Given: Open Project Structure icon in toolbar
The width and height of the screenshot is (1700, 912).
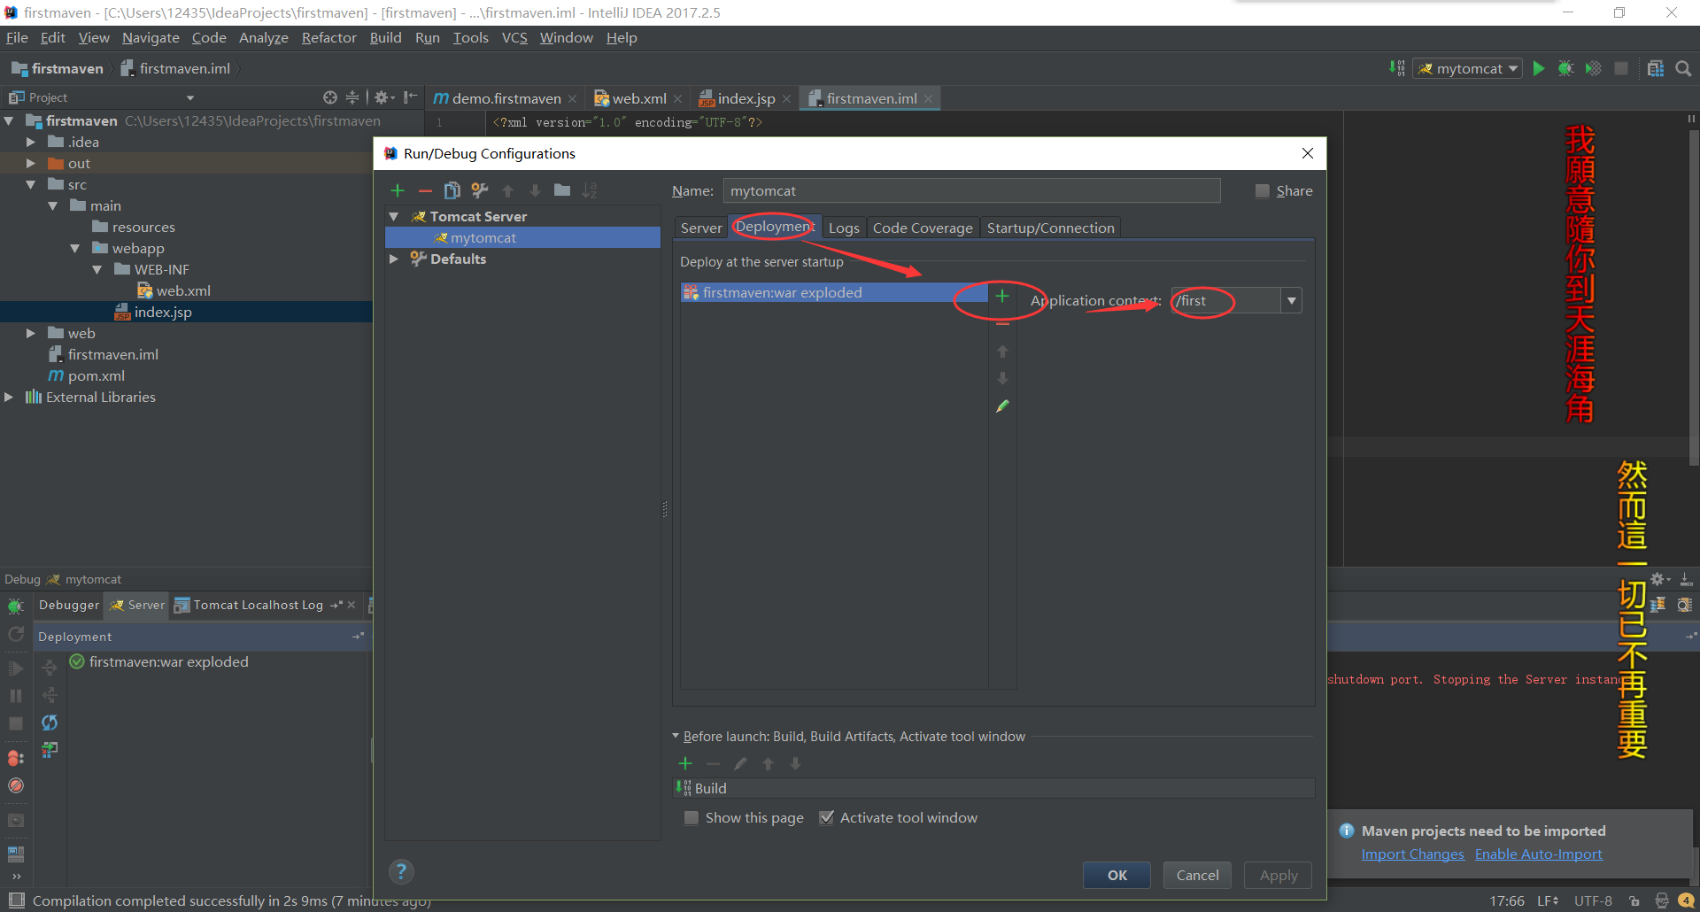Looking at the screenshot, I should point(1655,68).
